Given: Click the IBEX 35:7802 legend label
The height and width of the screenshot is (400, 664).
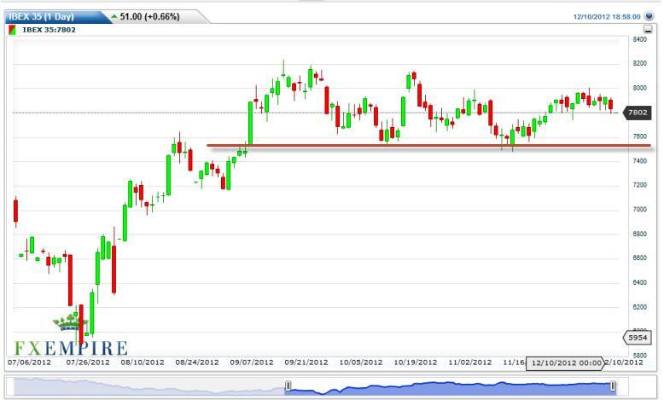Looking at the screenshot, I should tap(50, 30).
